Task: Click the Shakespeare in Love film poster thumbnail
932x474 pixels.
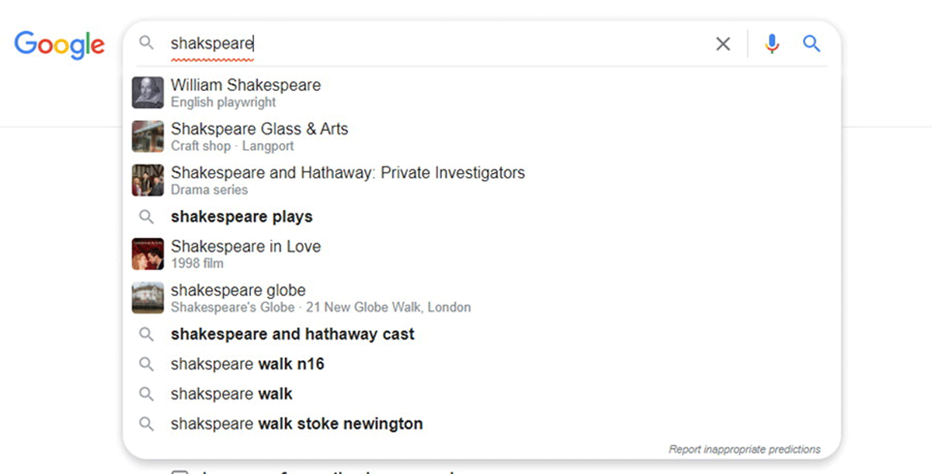Action: (x=148, y=254)
